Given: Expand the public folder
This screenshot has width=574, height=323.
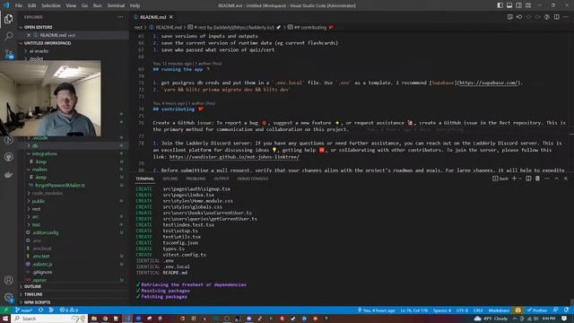Looking at the screenshot, I should point(38,201).
